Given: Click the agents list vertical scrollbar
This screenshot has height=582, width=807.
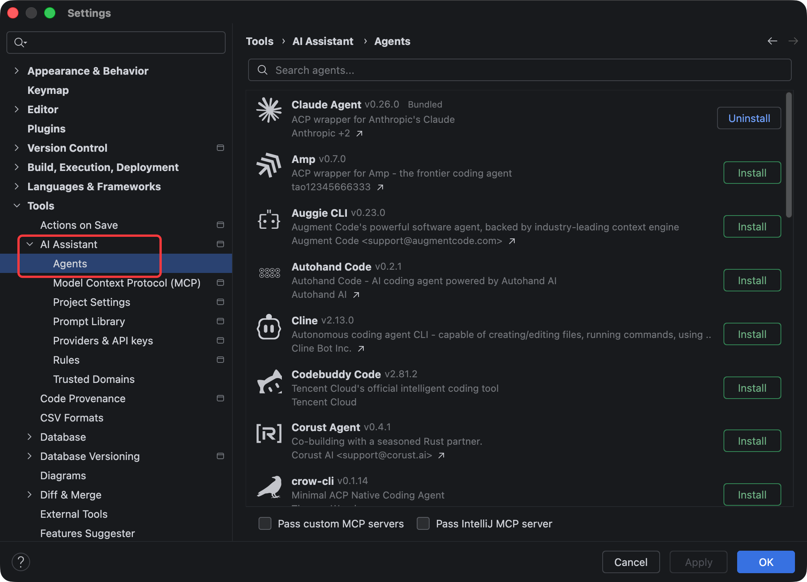Looking at the screenshot, I should pyautogui.click(x=789, y=156).
